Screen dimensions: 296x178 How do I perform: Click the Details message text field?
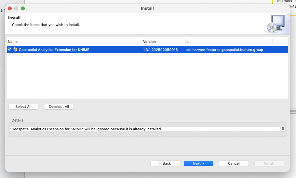pos(143,129)
